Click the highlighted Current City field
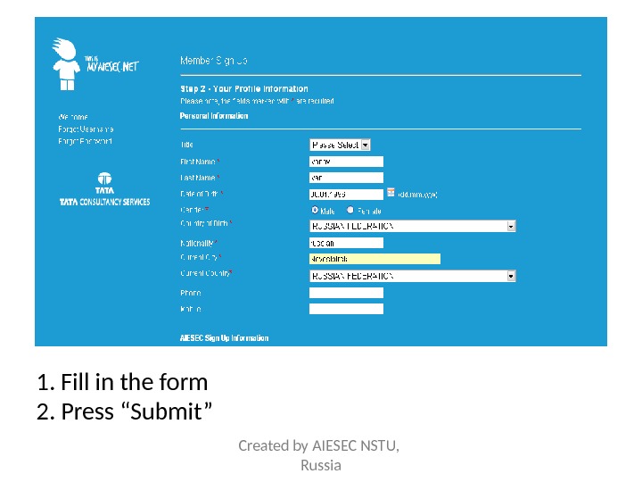Viewport: 642px width, 482px height. (374, 259)
